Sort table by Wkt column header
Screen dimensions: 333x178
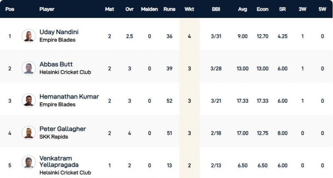[x=189, y=9]
